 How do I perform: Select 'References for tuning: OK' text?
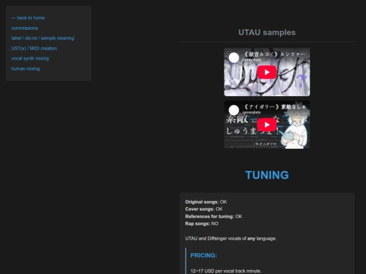[213, 216]
